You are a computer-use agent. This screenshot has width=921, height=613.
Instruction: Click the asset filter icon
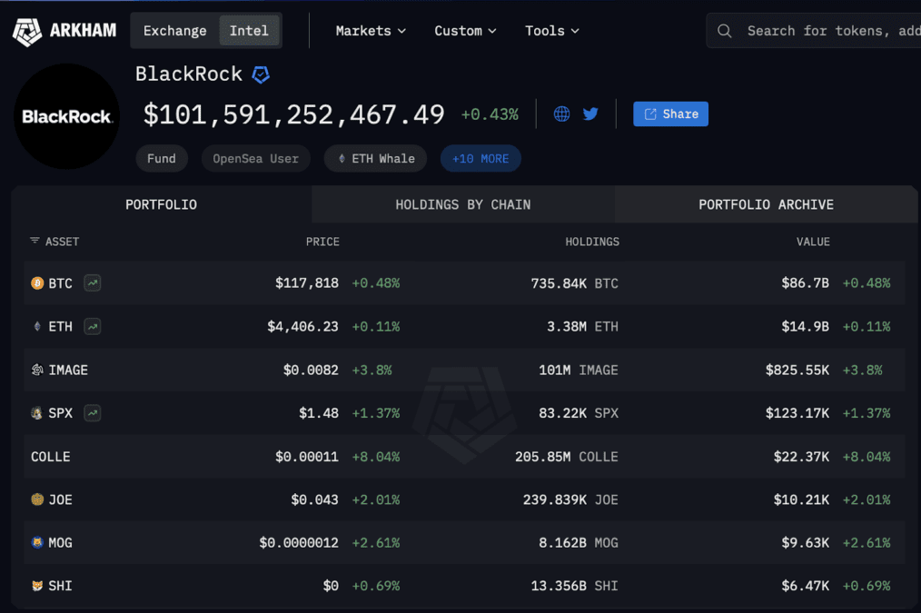coord(35,242)
